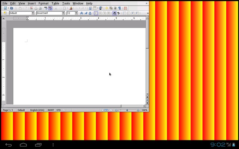Image resolution: width=239 pixels, height=149 pixels.
Task: Click INSRT mode in status bar
Action: tap(51, 110)
